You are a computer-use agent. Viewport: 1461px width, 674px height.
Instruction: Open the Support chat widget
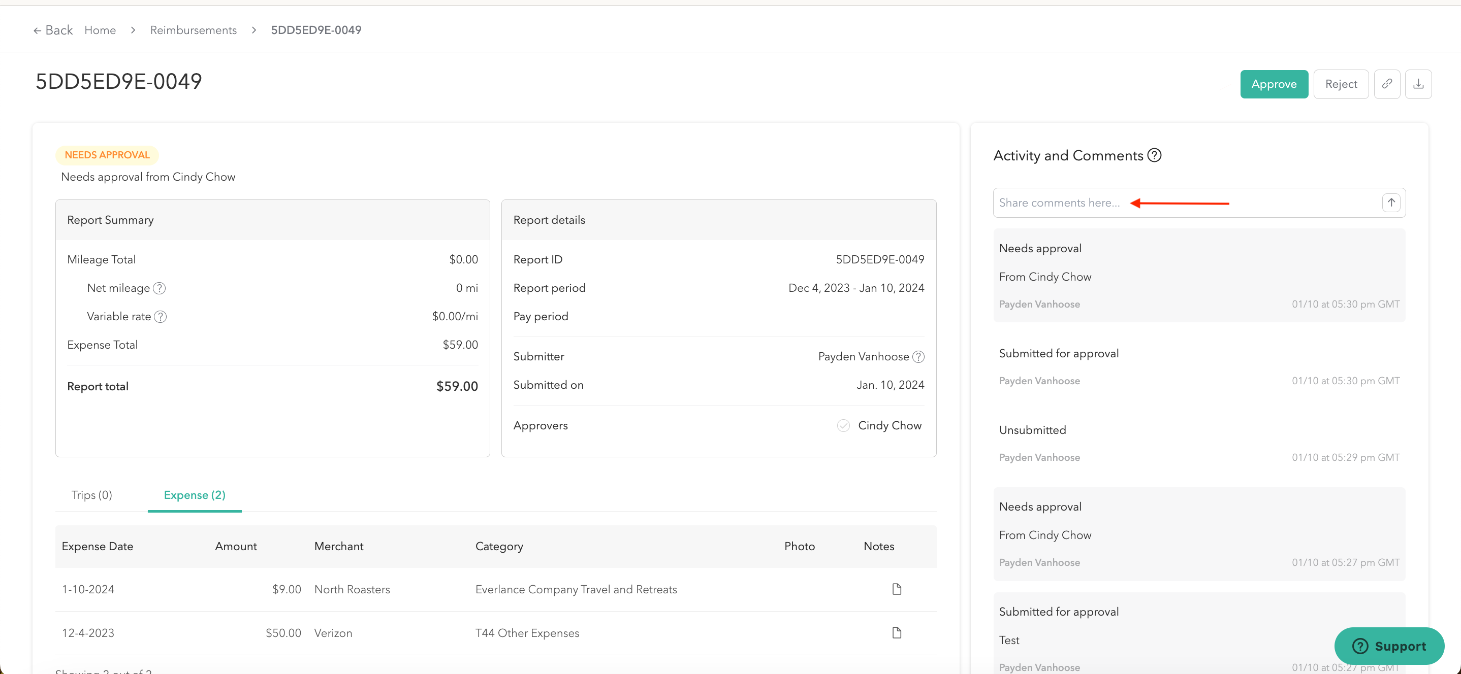tap(1388, 646)
